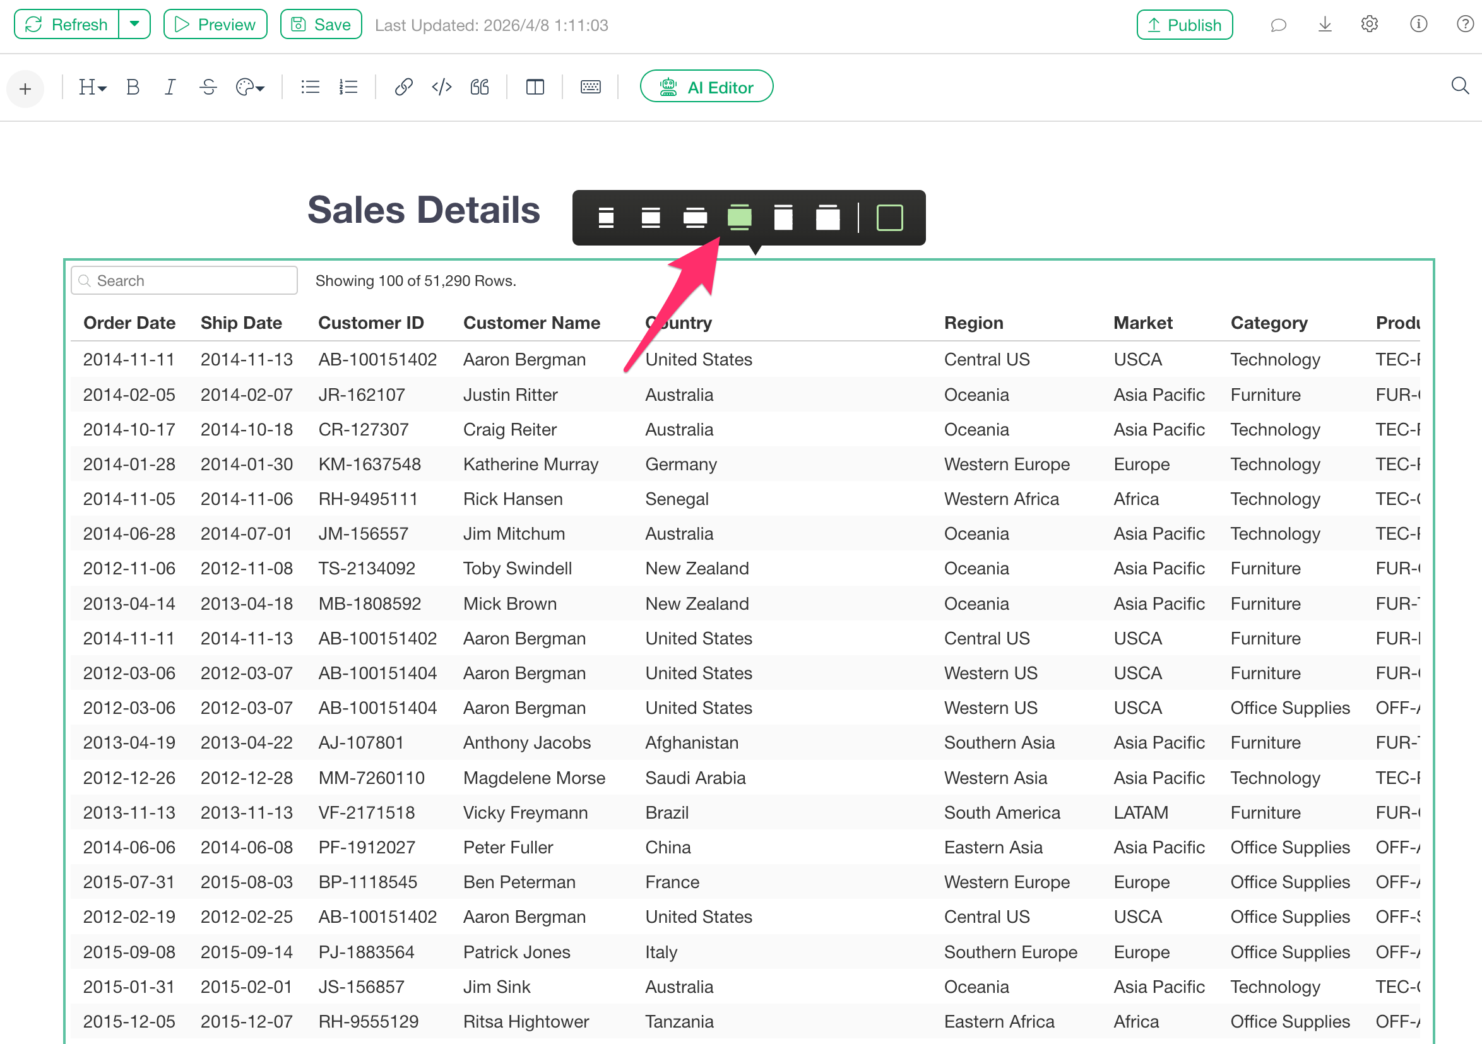The width and height of the screenshot is (1482, 1044).
Task: Open the AI Editor
Action: 706,87
